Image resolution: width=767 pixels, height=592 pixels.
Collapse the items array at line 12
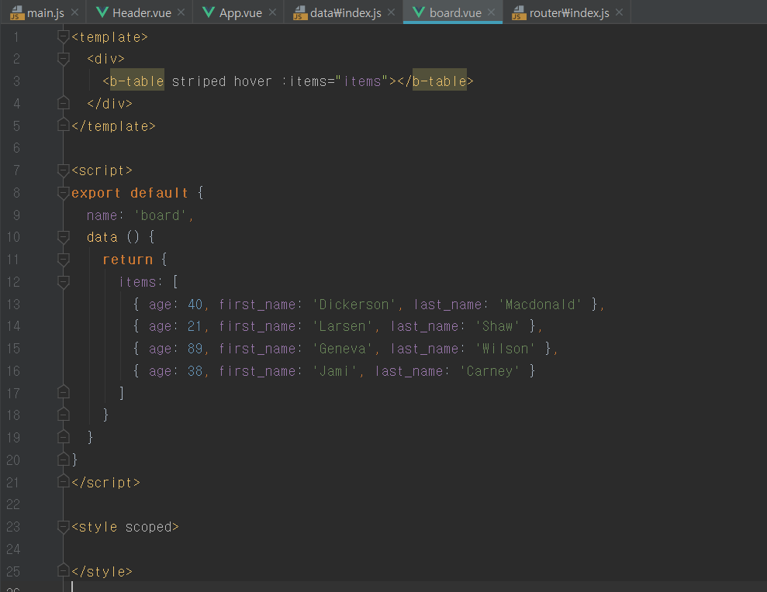pos(63,281)
